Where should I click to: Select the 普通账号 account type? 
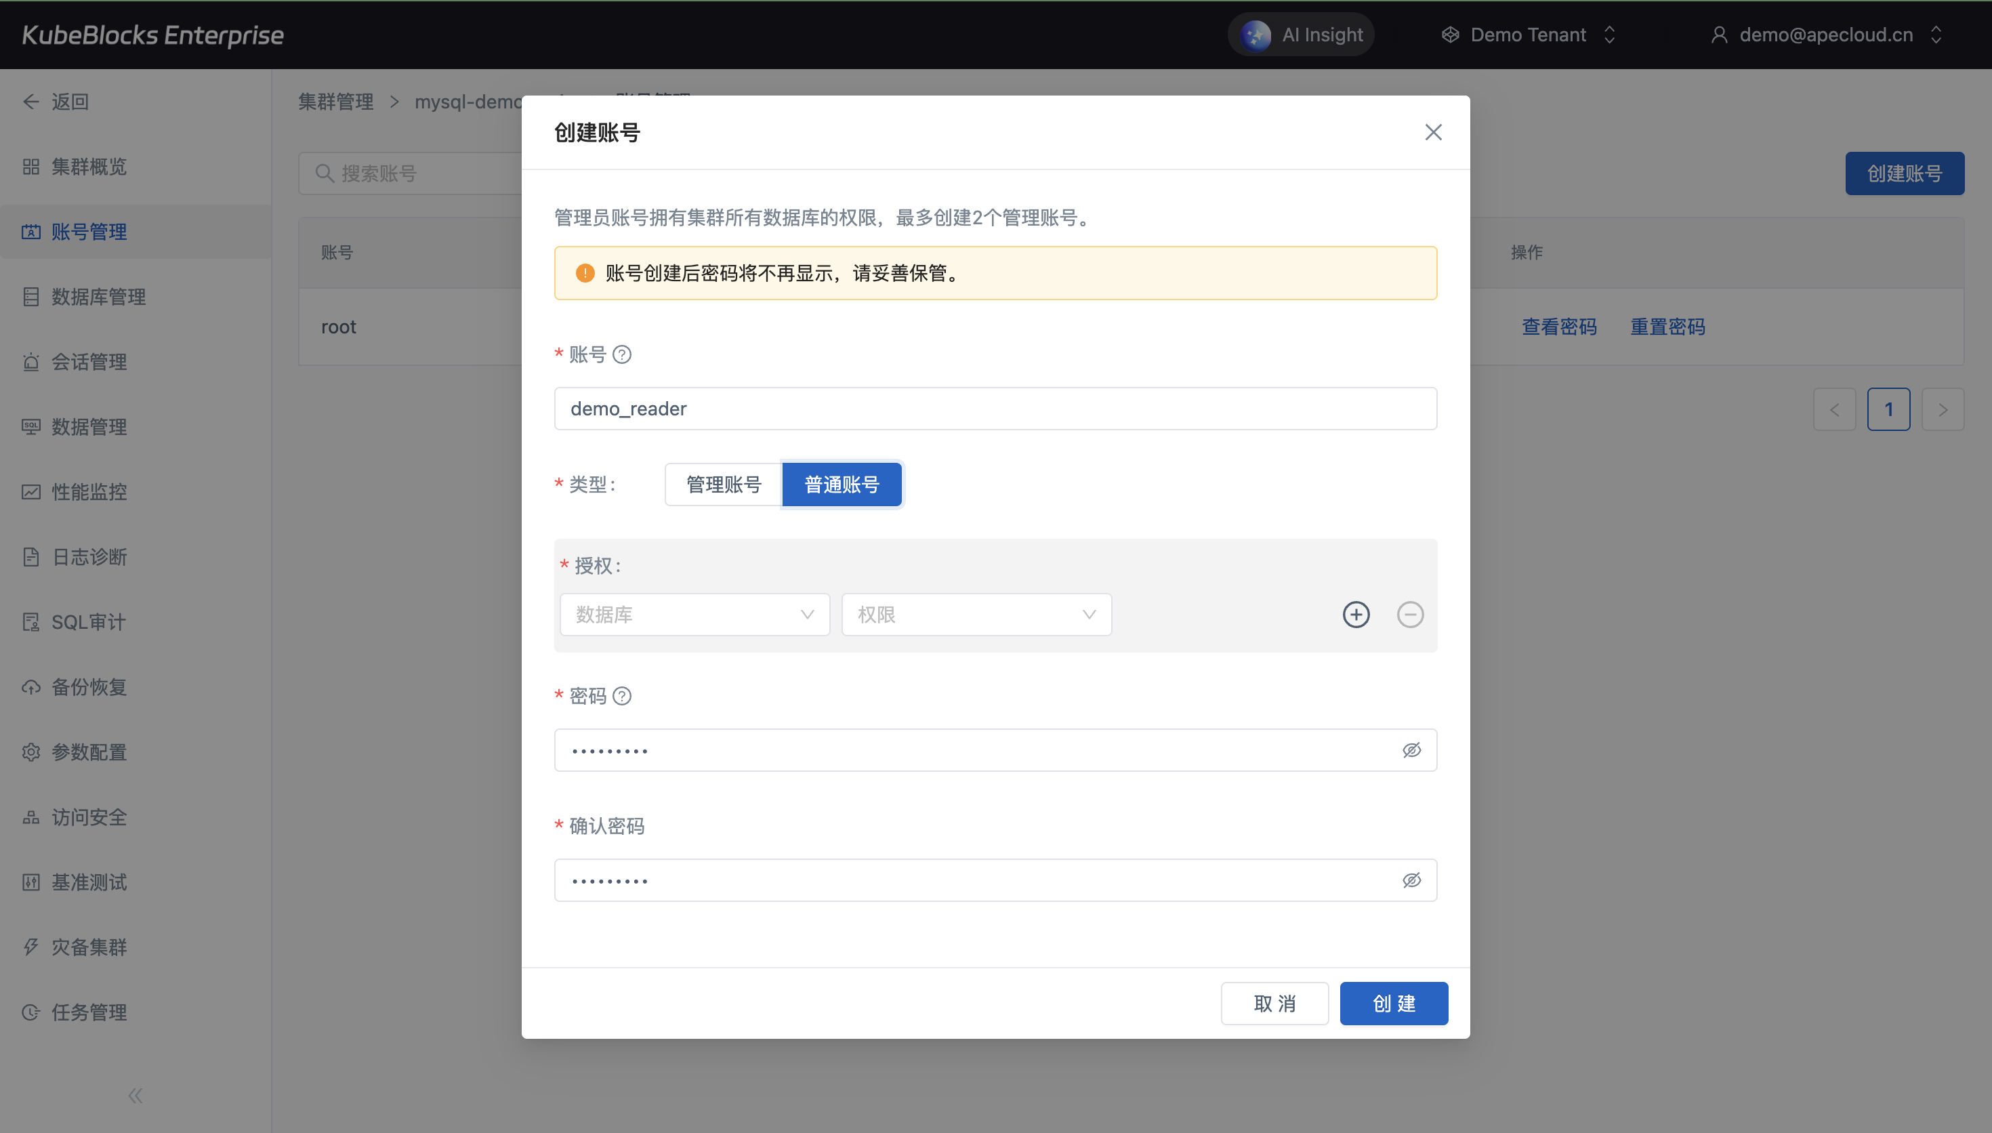[842, 485]
